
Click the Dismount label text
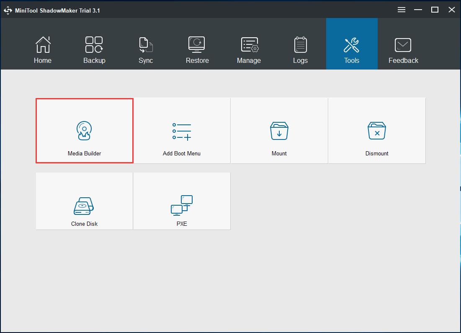pyautogui.click(x=376, y=154)
